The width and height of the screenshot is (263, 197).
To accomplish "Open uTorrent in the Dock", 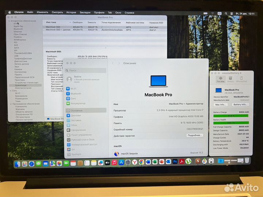I will click(188, 161).
